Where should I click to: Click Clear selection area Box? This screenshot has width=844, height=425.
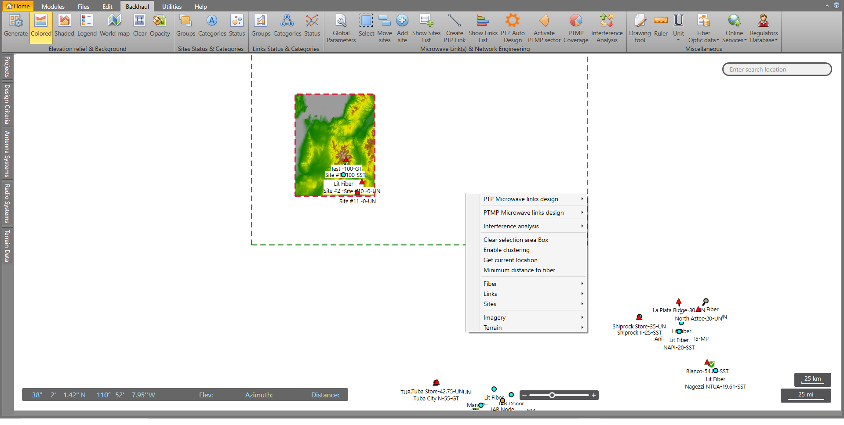(516, 240)
